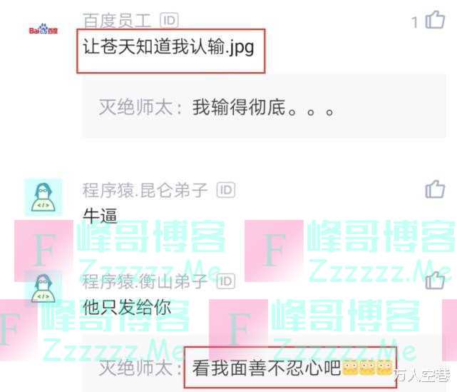Open the reply 我输得彻底。。。
The image size is (457, 392).
click(x=262, y=107)
